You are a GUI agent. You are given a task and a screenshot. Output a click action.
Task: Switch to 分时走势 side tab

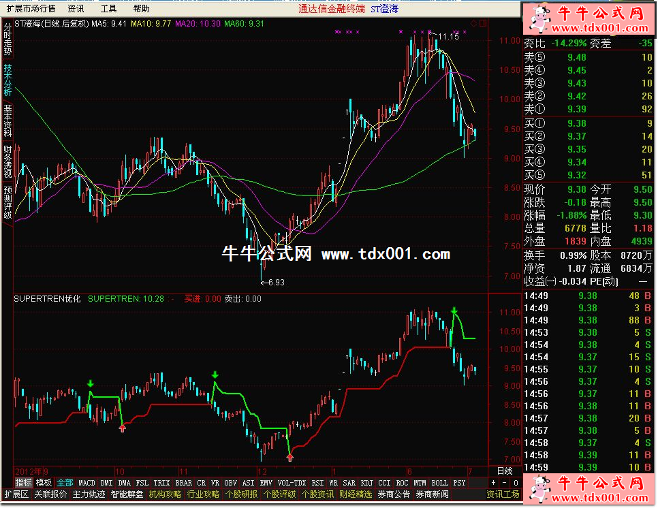(7, 39)
